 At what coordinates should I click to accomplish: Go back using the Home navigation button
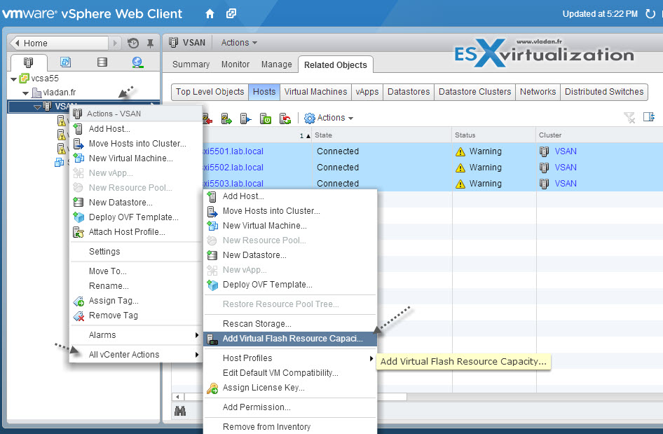(x=59, y=43)
